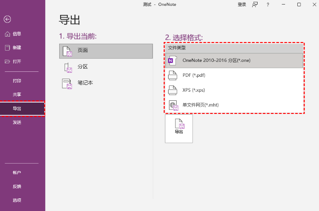Select OneNote 2010-2016 分区(*.one) format
Screen dimensions: 319x211
coord(234,61)
